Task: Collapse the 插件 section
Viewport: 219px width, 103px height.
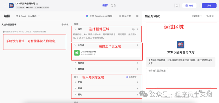Action: click(75, 29)
